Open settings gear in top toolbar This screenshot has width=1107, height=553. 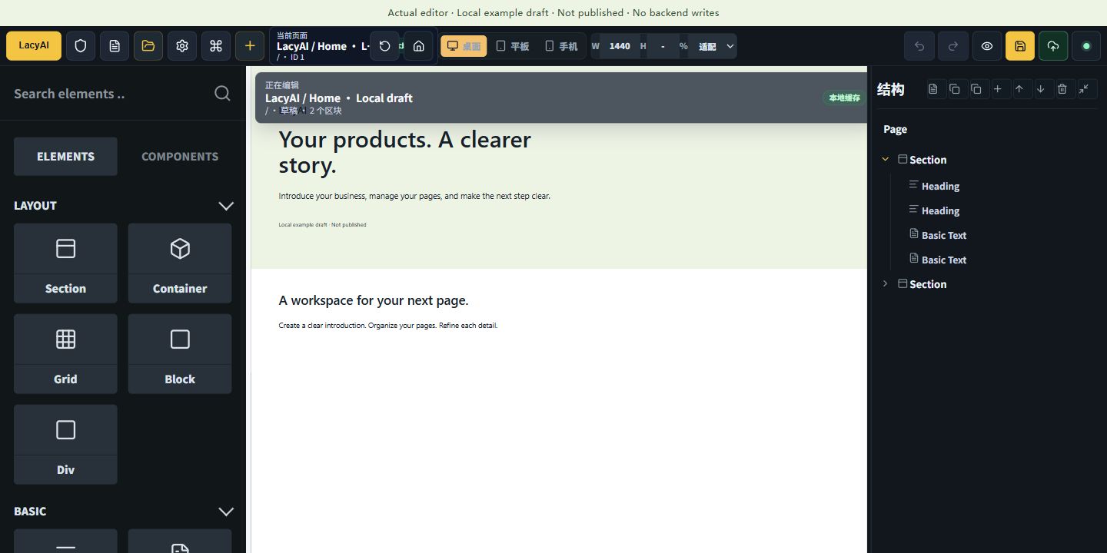click(182, 46)
